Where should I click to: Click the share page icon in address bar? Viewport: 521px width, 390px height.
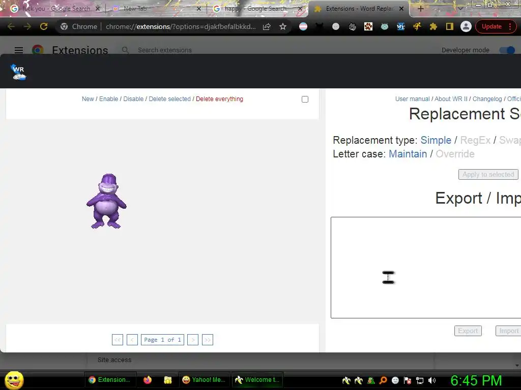(267, 26)
